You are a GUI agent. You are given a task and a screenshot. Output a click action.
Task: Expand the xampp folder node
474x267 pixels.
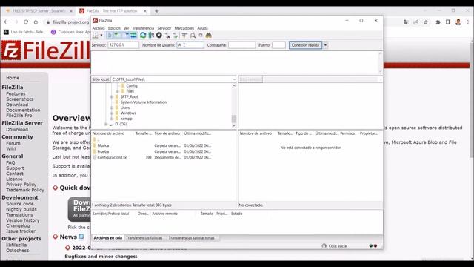tap(112, 119)
